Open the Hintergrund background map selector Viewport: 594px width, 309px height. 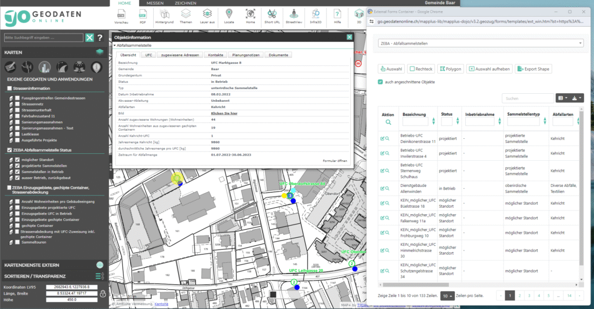click(165, 15)
